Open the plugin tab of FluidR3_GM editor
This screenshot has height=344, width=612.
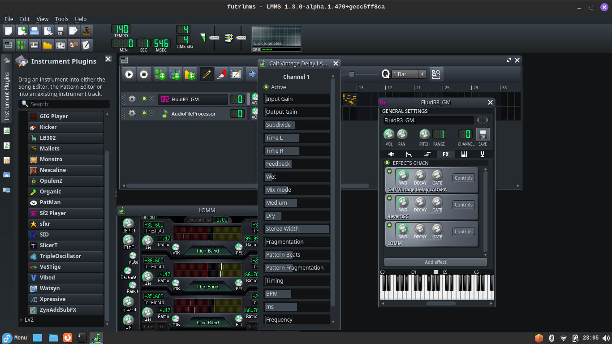click(x=390, y=154)
